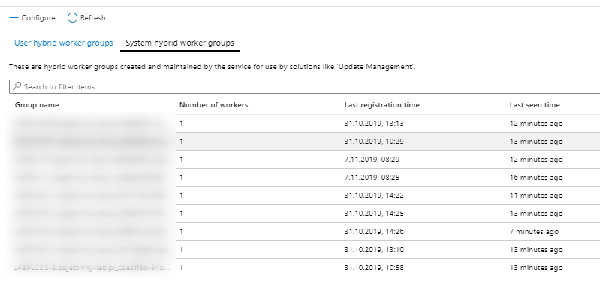Click the 11 minutes ago cell
This screenshot has height=282, width=600.
[x=536, y=195]
